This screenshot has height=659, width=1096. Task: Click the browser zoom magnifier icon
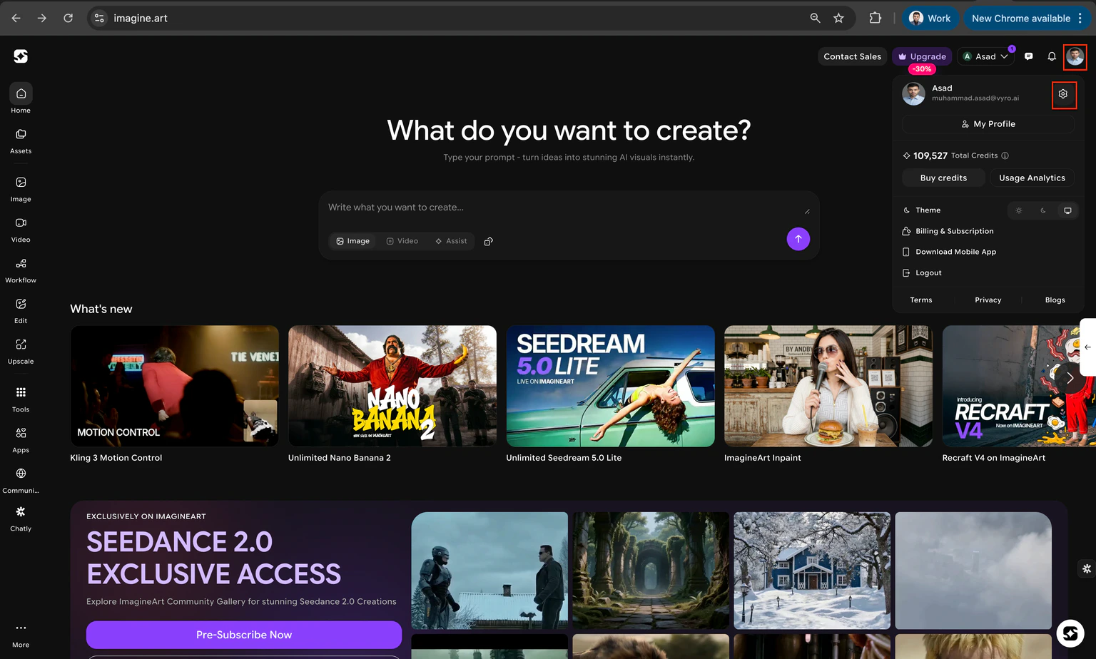pyautogui.click(x=815, y=18)
